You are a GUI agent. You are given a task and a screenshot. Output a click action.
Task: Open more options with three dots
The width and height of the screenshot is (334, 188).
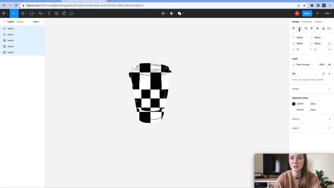329,49
